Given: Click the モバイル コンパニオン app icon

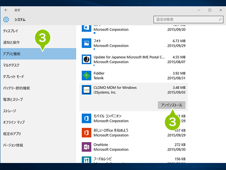Looking at the screenshot, I should click(x=86, y=118).
